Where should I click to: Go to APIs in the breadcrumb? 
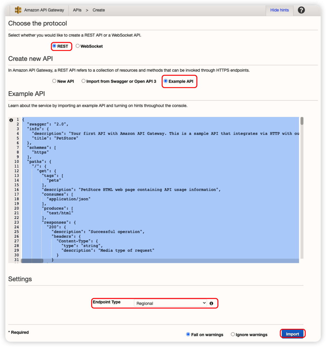(77, 10)
